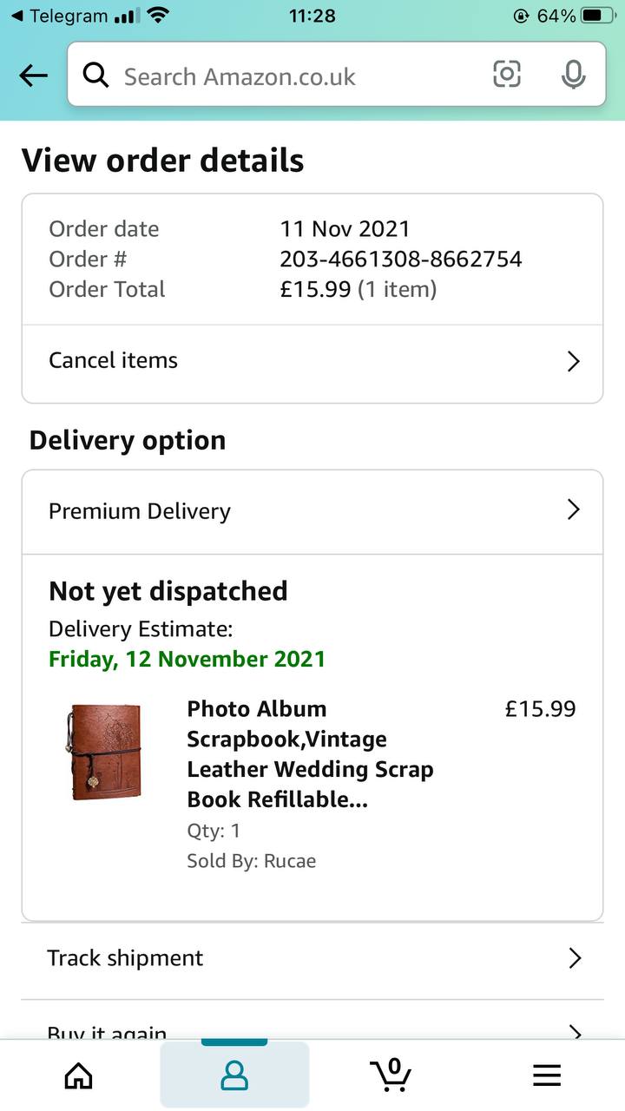Expand the Track shipment chevron
The height and width of the screenshot is (1111, 625).
574,958
